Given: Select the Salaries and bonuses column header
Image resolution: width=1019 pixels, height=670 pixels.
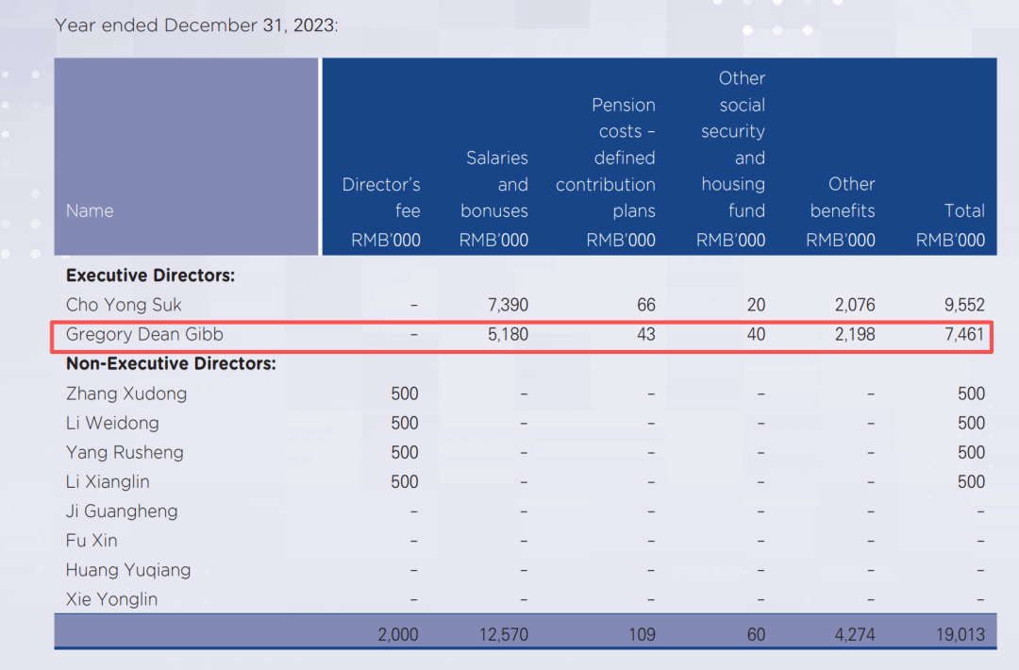Looking at the screenshot, I should [x=494, y=198].
